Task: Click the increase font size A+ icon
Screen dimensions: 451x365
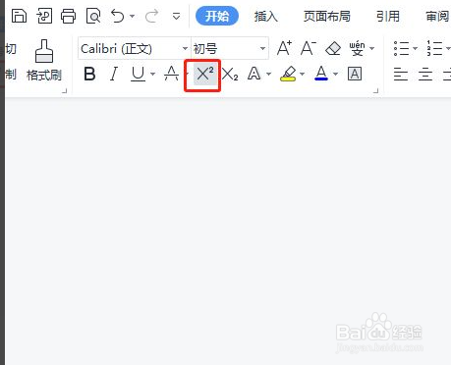Action: (x=284, y=48)
